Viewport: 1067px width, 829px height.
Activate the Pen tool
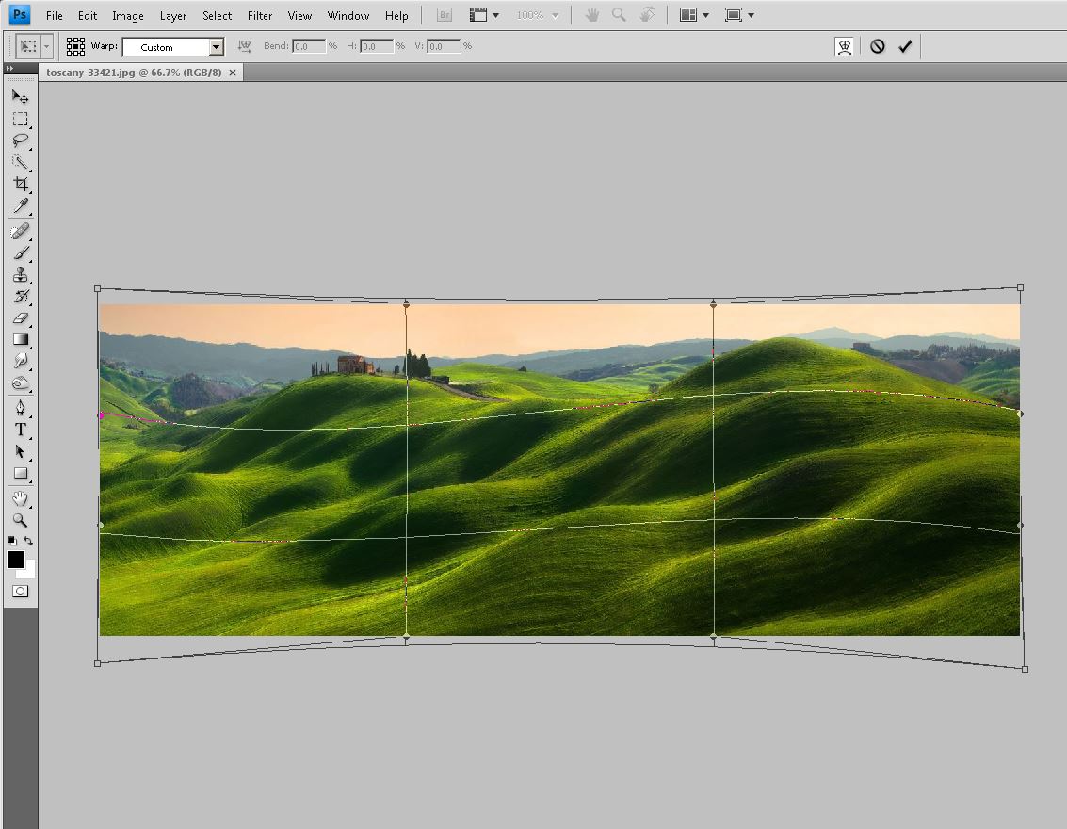20,408
